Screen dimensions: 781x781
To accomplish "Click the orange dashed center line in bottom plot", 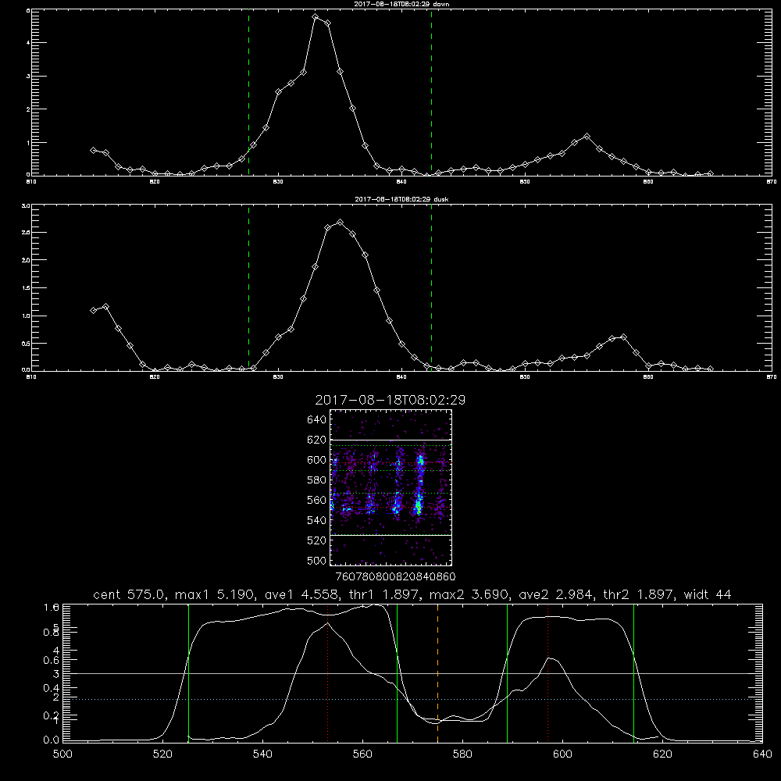I will click(x=438, y=673).
